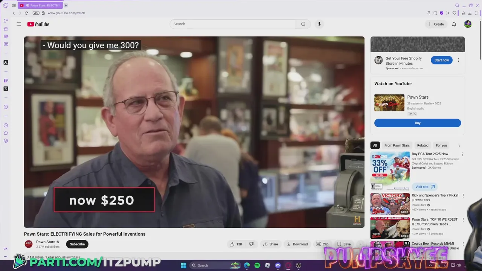Select the For you filter chip

(x=441, y=145)
